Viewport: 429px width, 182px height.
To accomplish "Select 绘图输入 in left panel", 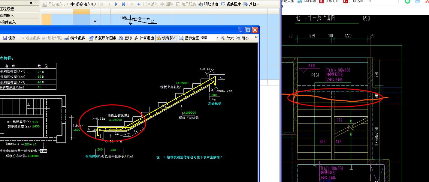I will pos(19,15).
